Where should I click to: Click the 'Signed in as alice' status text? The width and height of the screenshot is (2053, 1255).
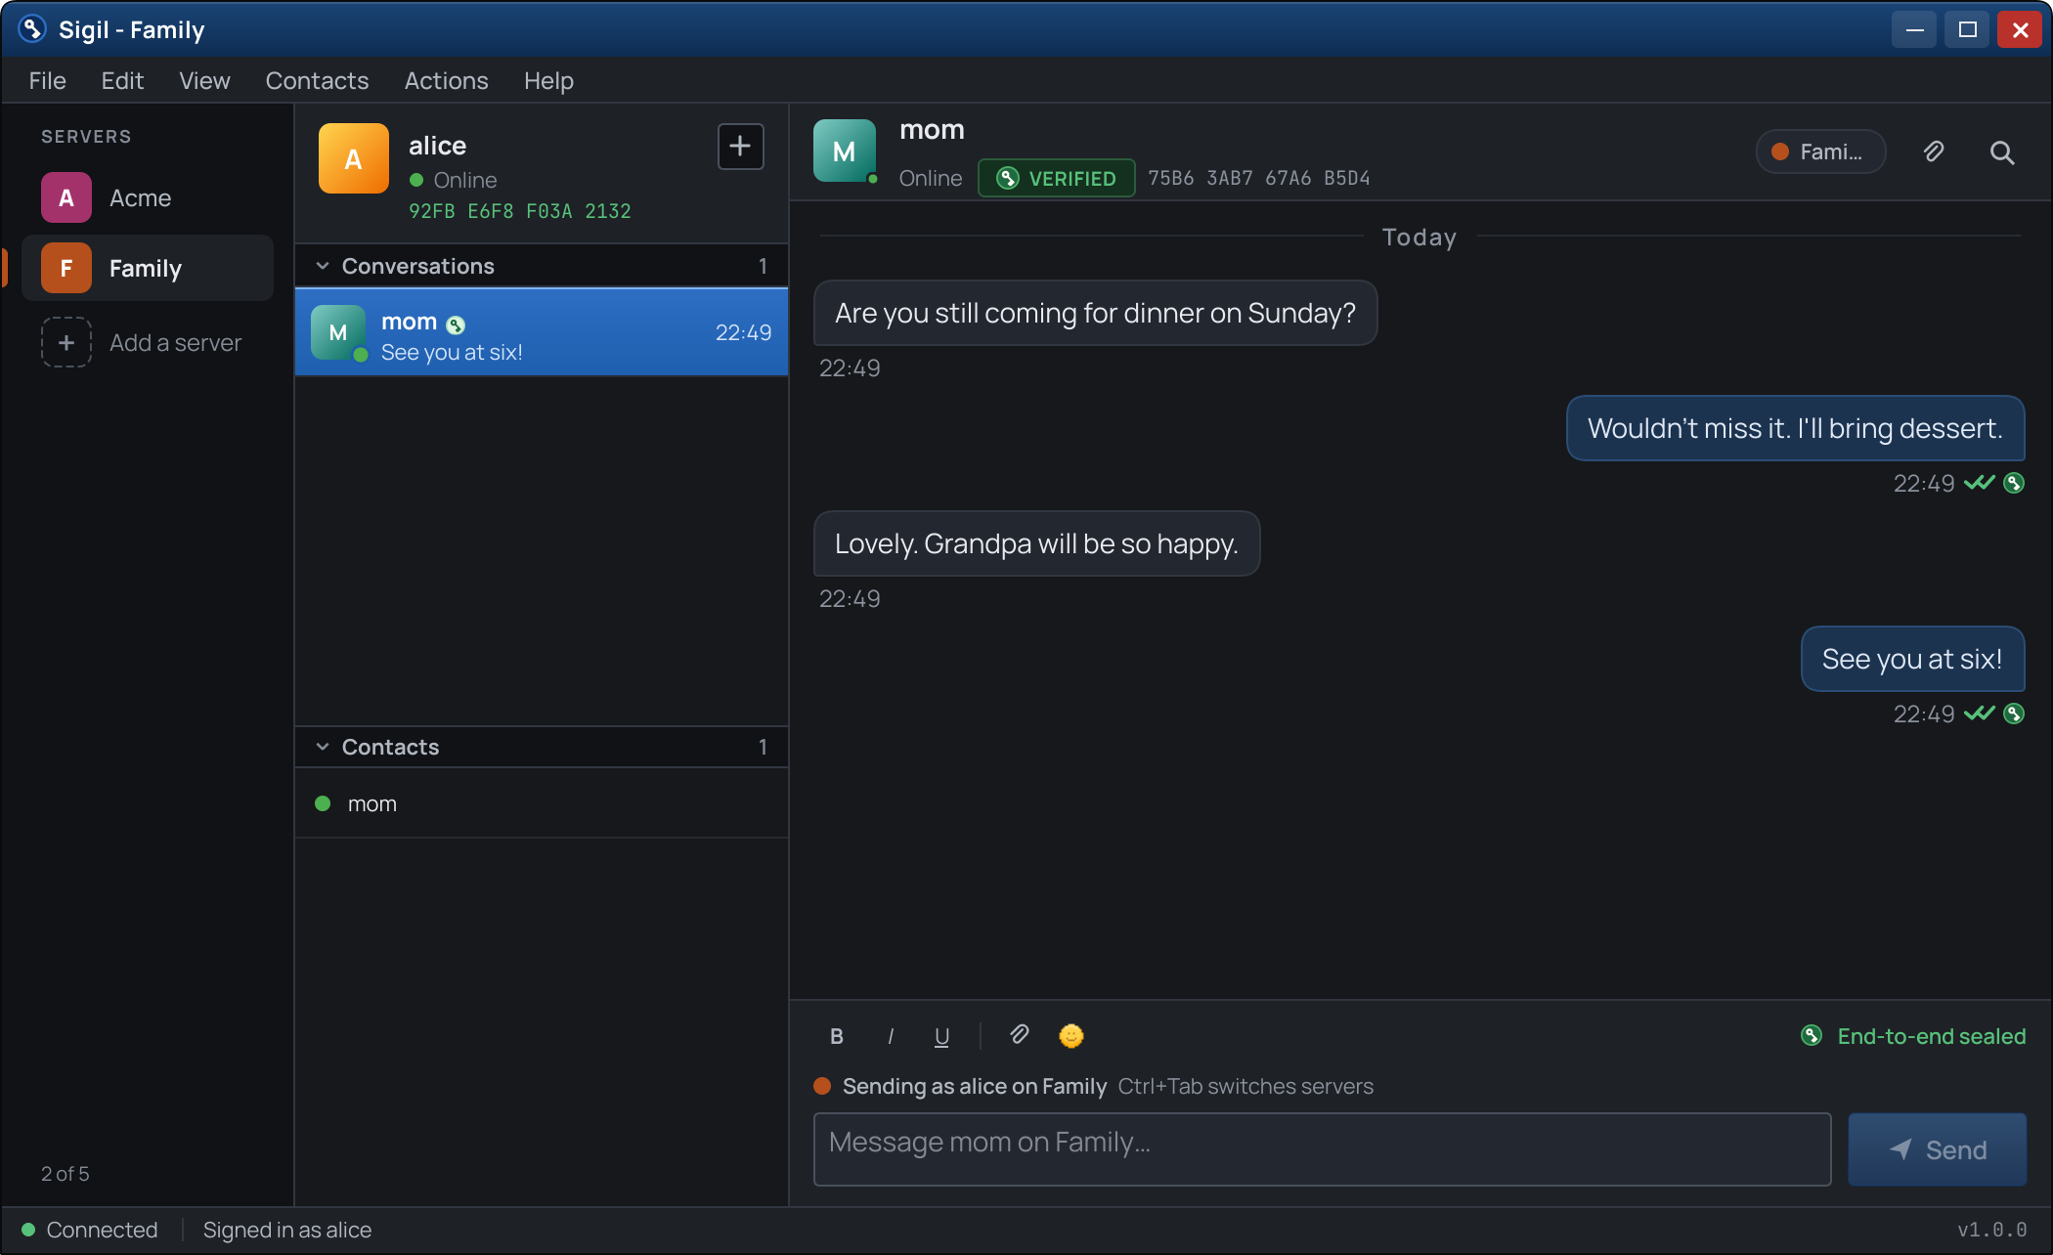click(287, 1230)
